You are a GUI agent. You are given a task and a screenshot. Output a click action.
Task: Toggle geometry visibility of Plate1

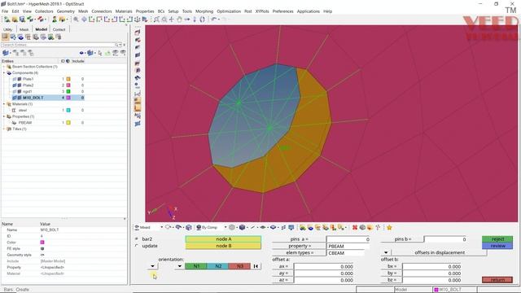(15, 79)
